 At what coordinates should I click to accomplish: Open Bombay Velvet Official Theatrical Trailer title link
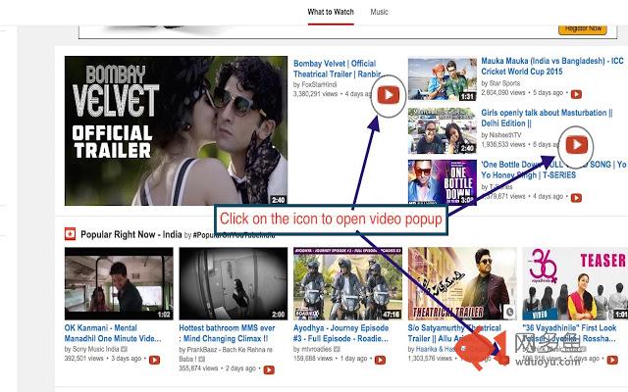(x=339, y=69)
